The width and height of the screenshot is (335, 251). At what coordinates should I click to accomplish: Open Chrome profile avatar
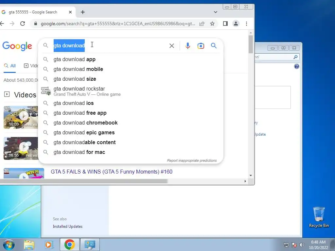(x=236, y=24)
